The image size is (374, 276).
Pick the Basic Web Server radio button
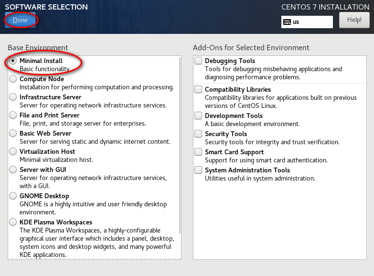tap(13, 133)
